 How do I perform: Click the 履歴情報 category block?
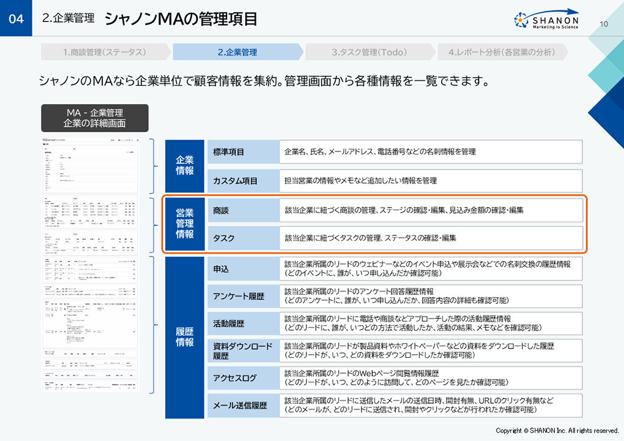click(x=185, y=337)
